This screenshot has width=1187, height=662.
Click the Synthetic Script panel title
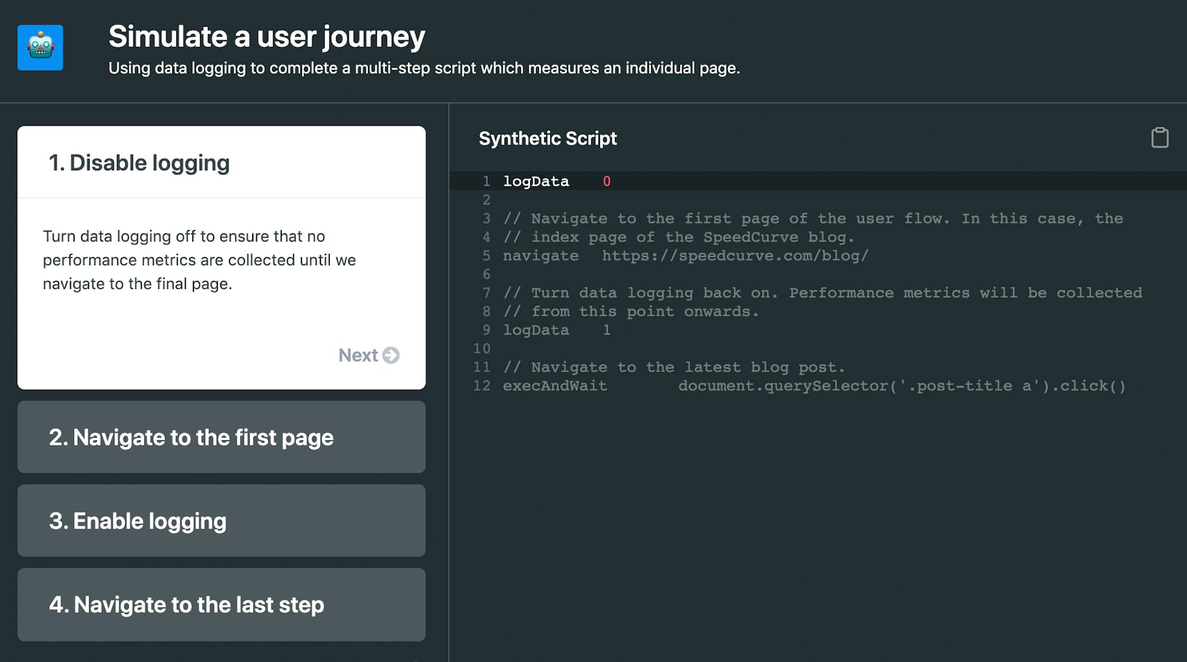tap(547, 138)
